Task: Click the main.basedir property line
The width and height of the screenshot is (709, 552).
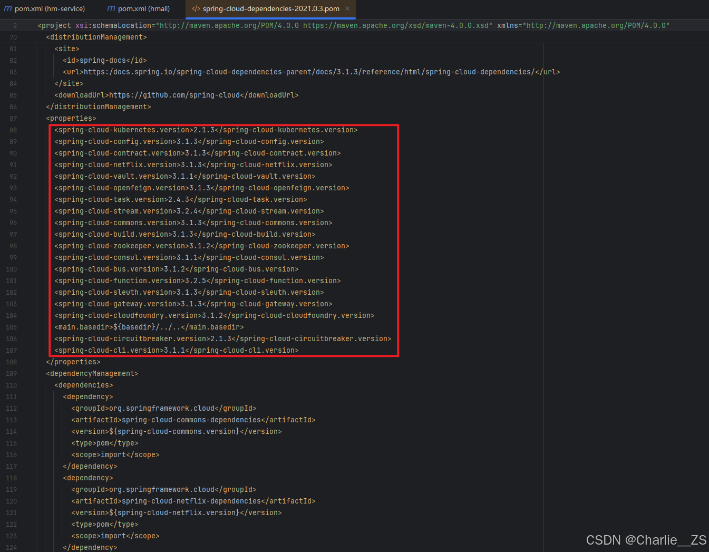Action: point(149,327)
